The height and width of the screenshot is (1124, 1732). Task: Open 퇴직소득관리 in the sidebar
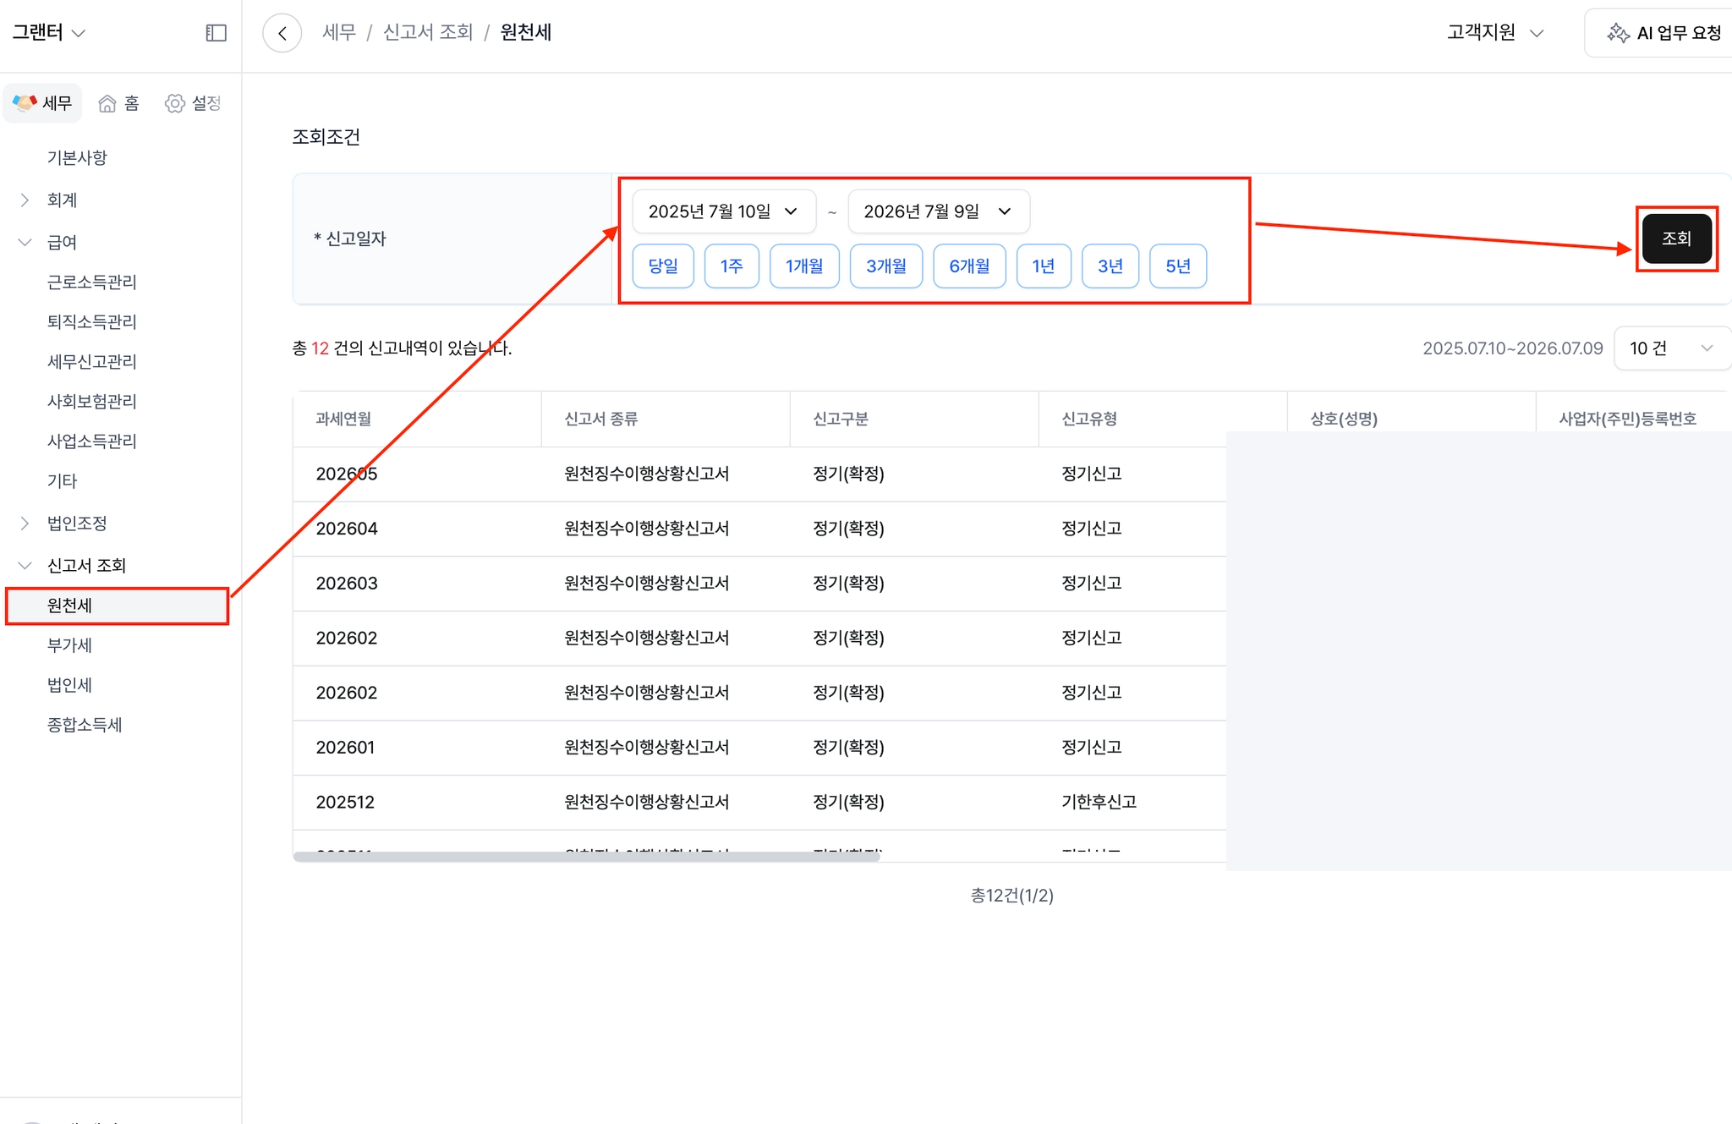coord(91,321)
